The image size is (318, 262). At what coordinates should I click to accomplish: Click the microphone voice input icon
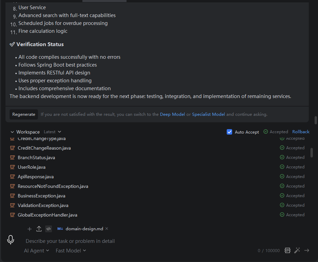coord(11,240)
